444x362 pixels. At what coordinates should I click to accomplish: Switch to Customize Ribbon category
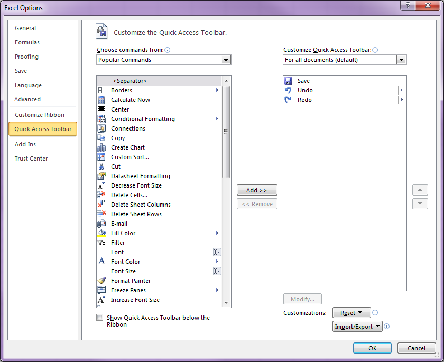40,115
